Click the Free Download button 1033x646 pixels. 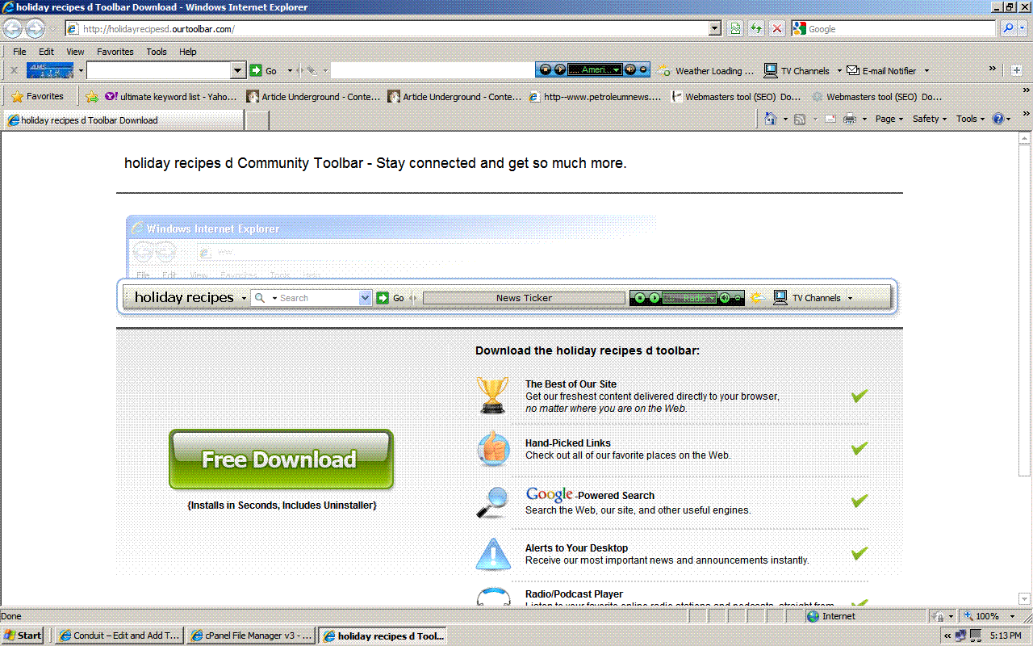point(281,459)
